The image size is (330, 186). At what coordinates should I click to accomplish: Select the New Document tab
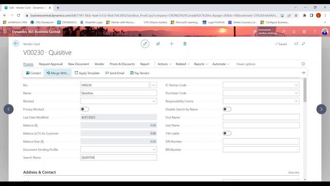(x=78, y=64)
